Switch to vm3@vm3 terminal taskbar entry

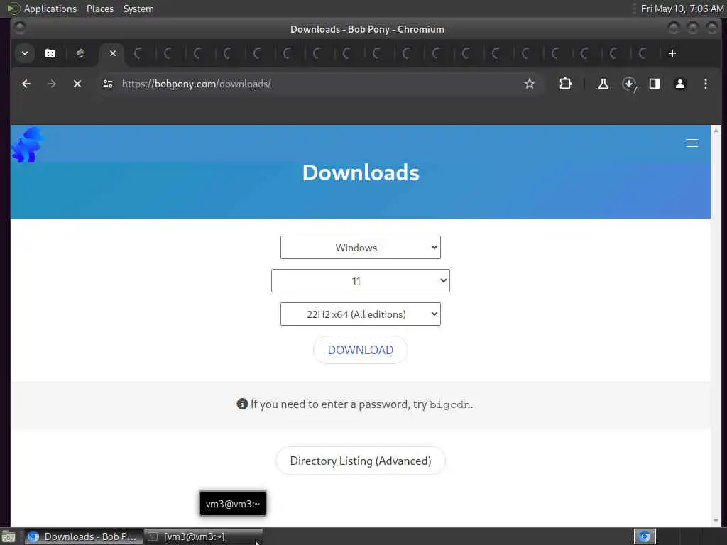(x=203, y=536)
